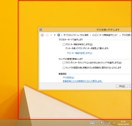132x126 pixels.
Task: Click the network tray icon
Action: 106,123
